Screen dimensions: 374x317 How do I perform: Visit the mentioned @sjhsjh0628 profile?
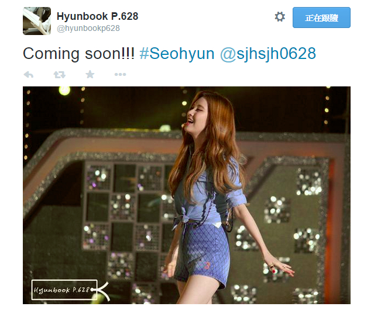(x=268, y=54)
